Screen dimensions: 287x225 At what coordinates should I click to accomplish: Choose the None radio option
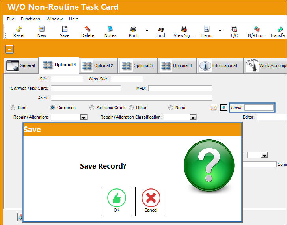(x=171, y=108)
